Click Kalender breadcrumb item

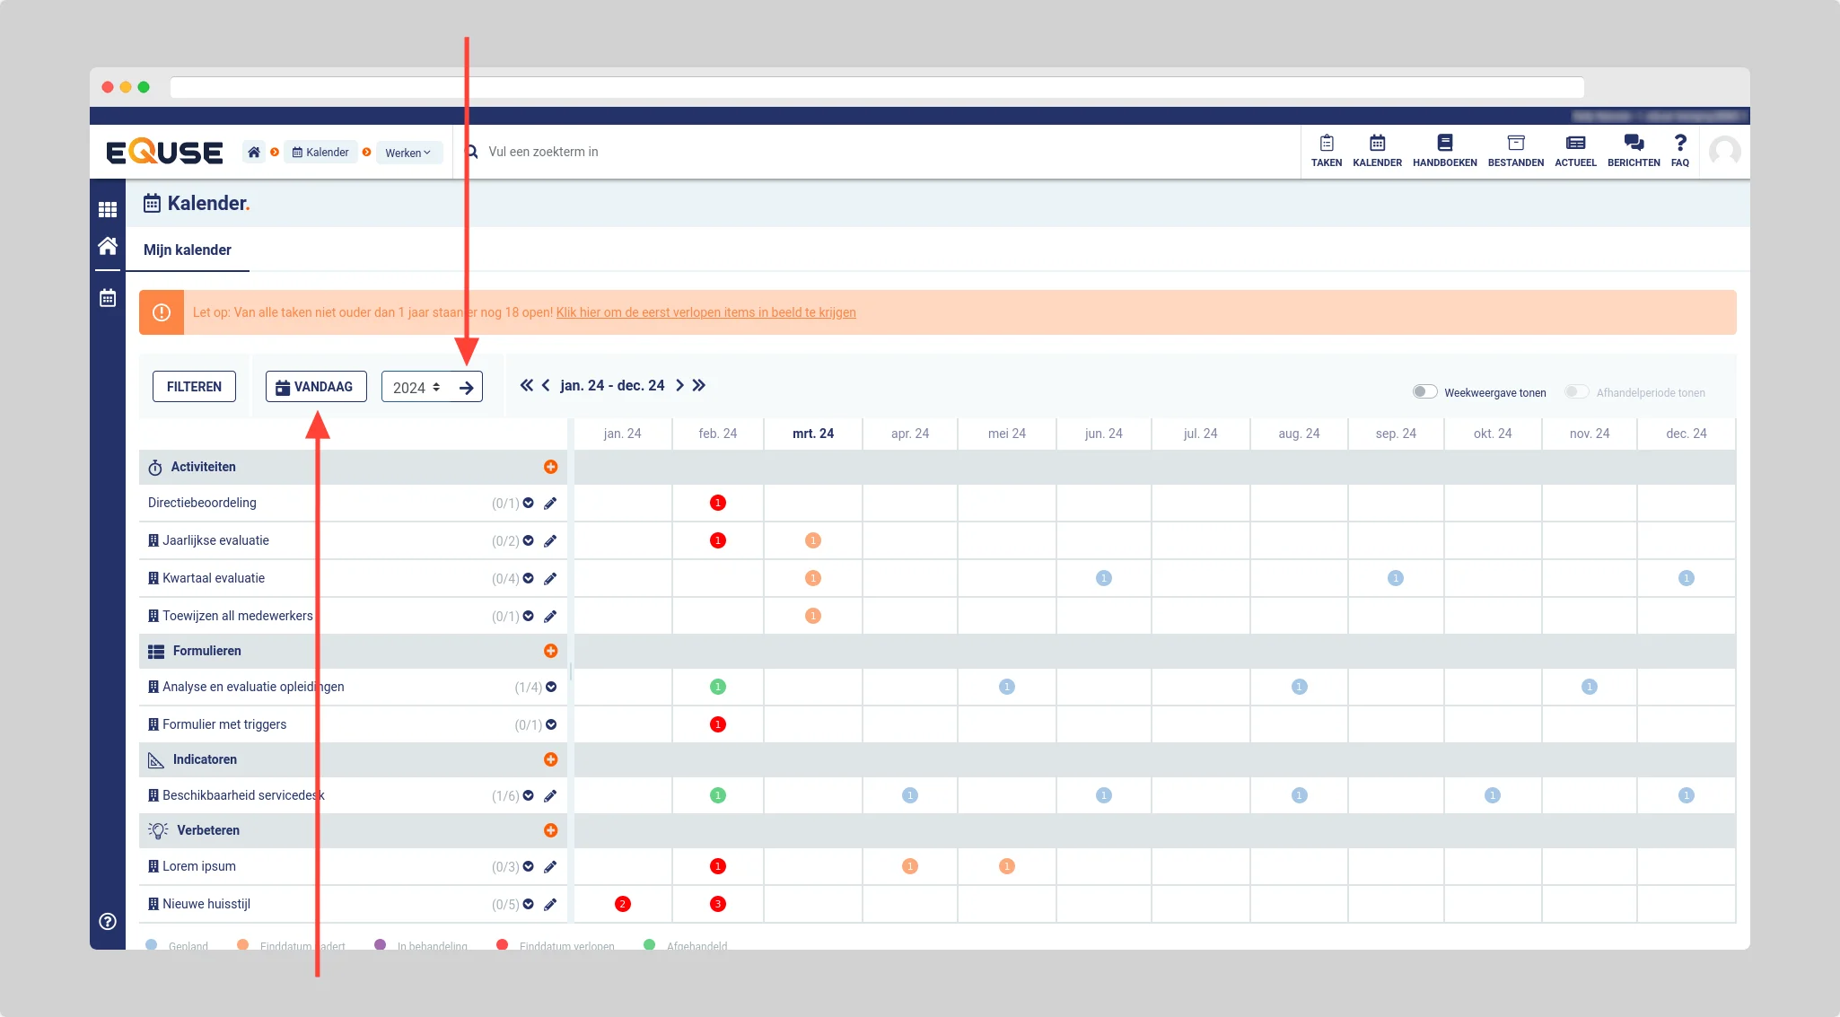click(x=320, y=153)
